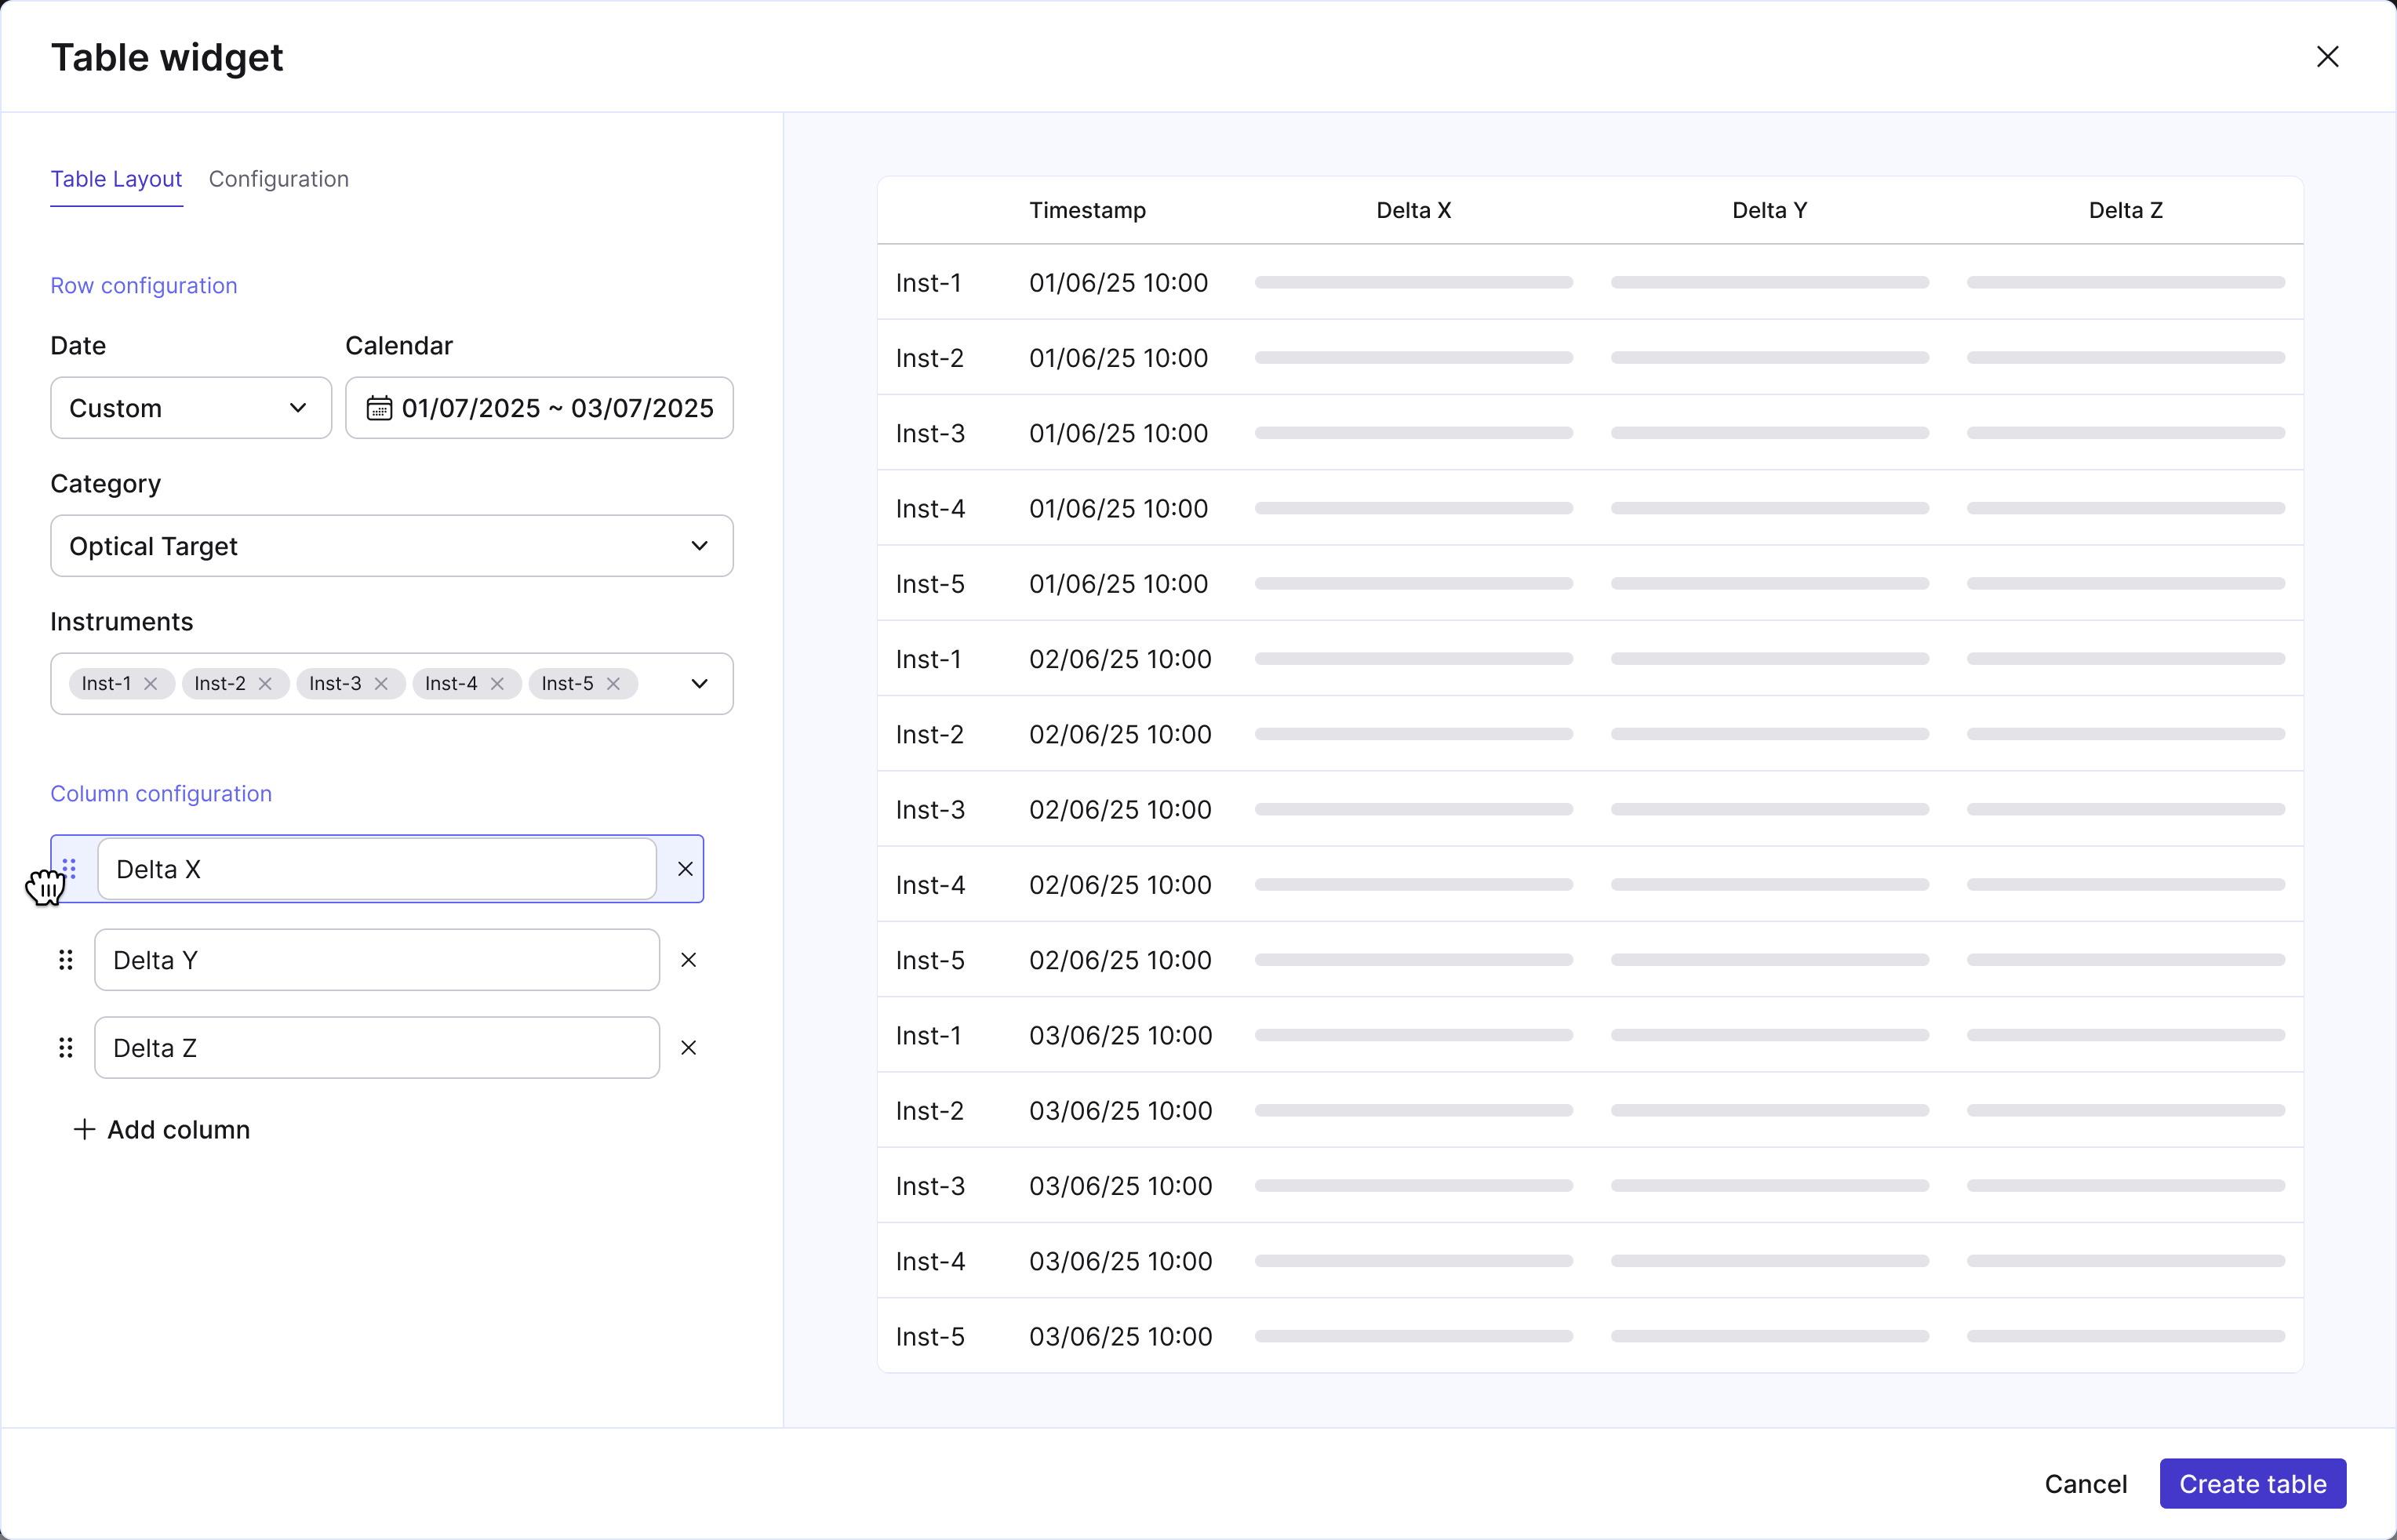Remove the Inst-2 instrument chip
The width and height of the screenshot is (2397, 1540).
tap(265, 684)
